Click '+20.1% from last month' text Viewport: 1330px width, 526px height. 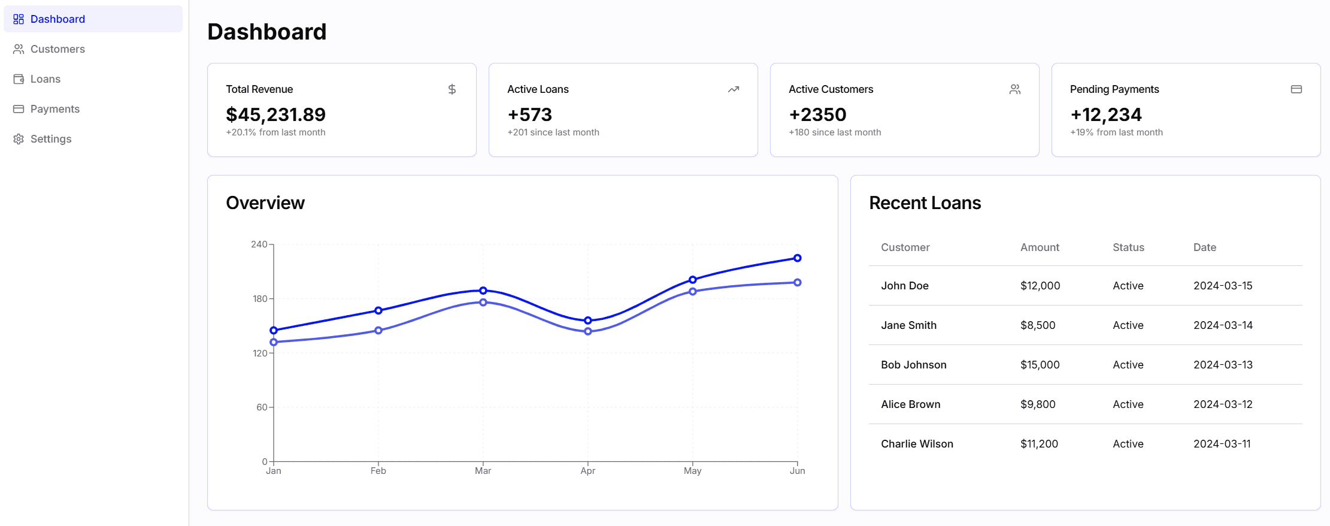pos(275,132)
